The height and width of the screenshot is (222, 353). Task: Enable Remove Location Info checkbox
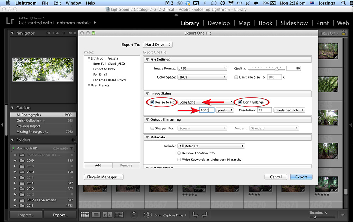(x=179, y=153)
